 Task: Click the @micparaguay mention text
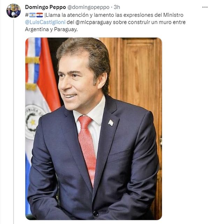pos(93,22)
